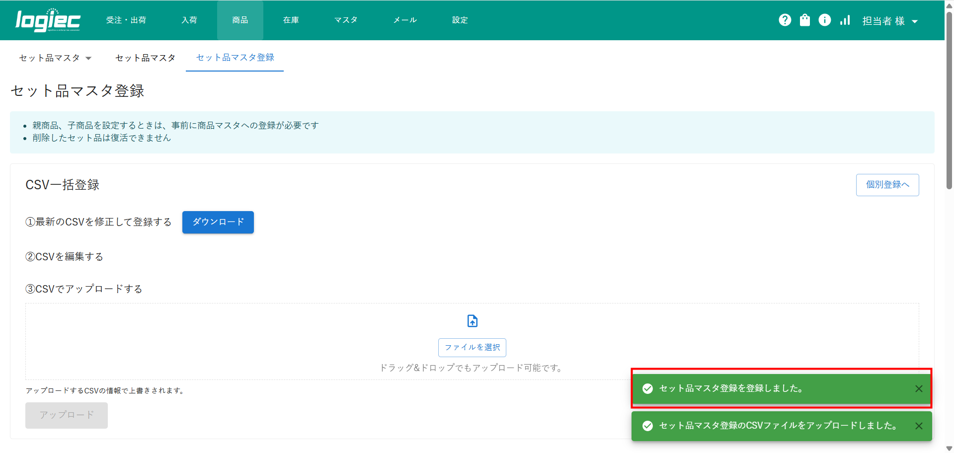Click the ダウンロード button
Viewport: 954px width, 453px height.
tap(218, 222)
